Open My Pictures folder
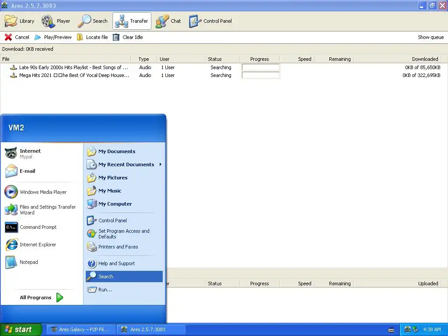448x336 pixels. [x=124, y=178]
